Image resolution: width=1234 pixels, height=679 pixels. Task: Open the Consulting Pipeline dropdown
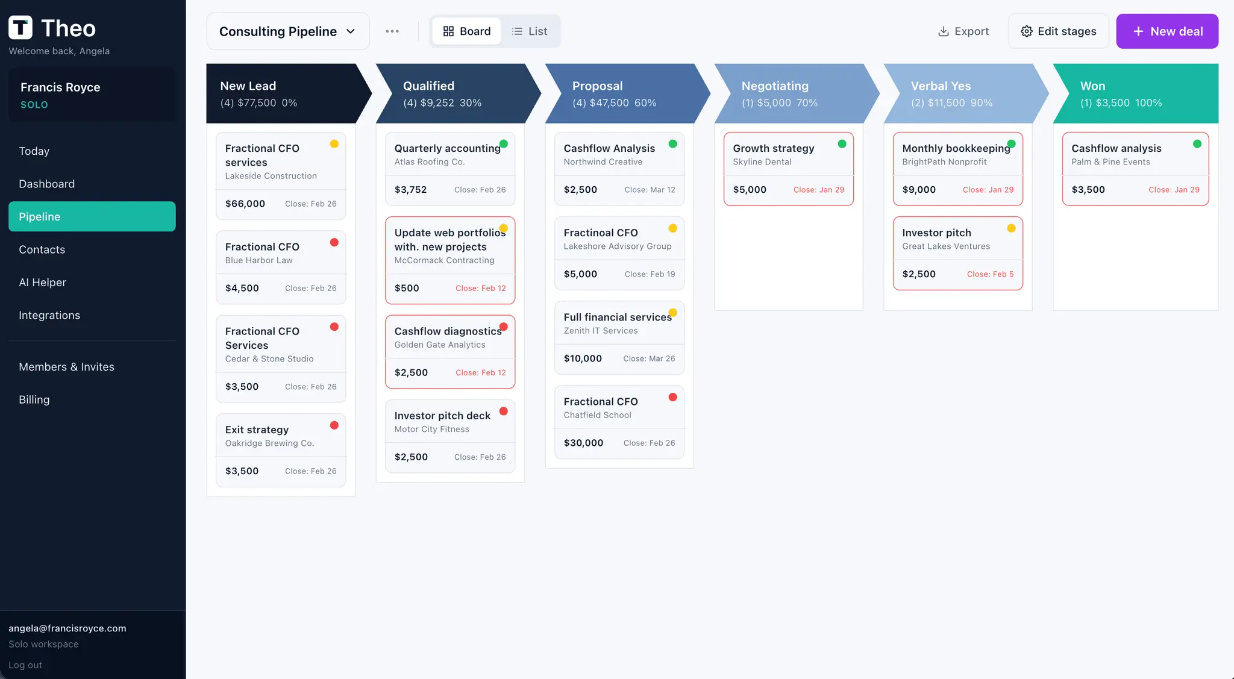coord(288,31)
